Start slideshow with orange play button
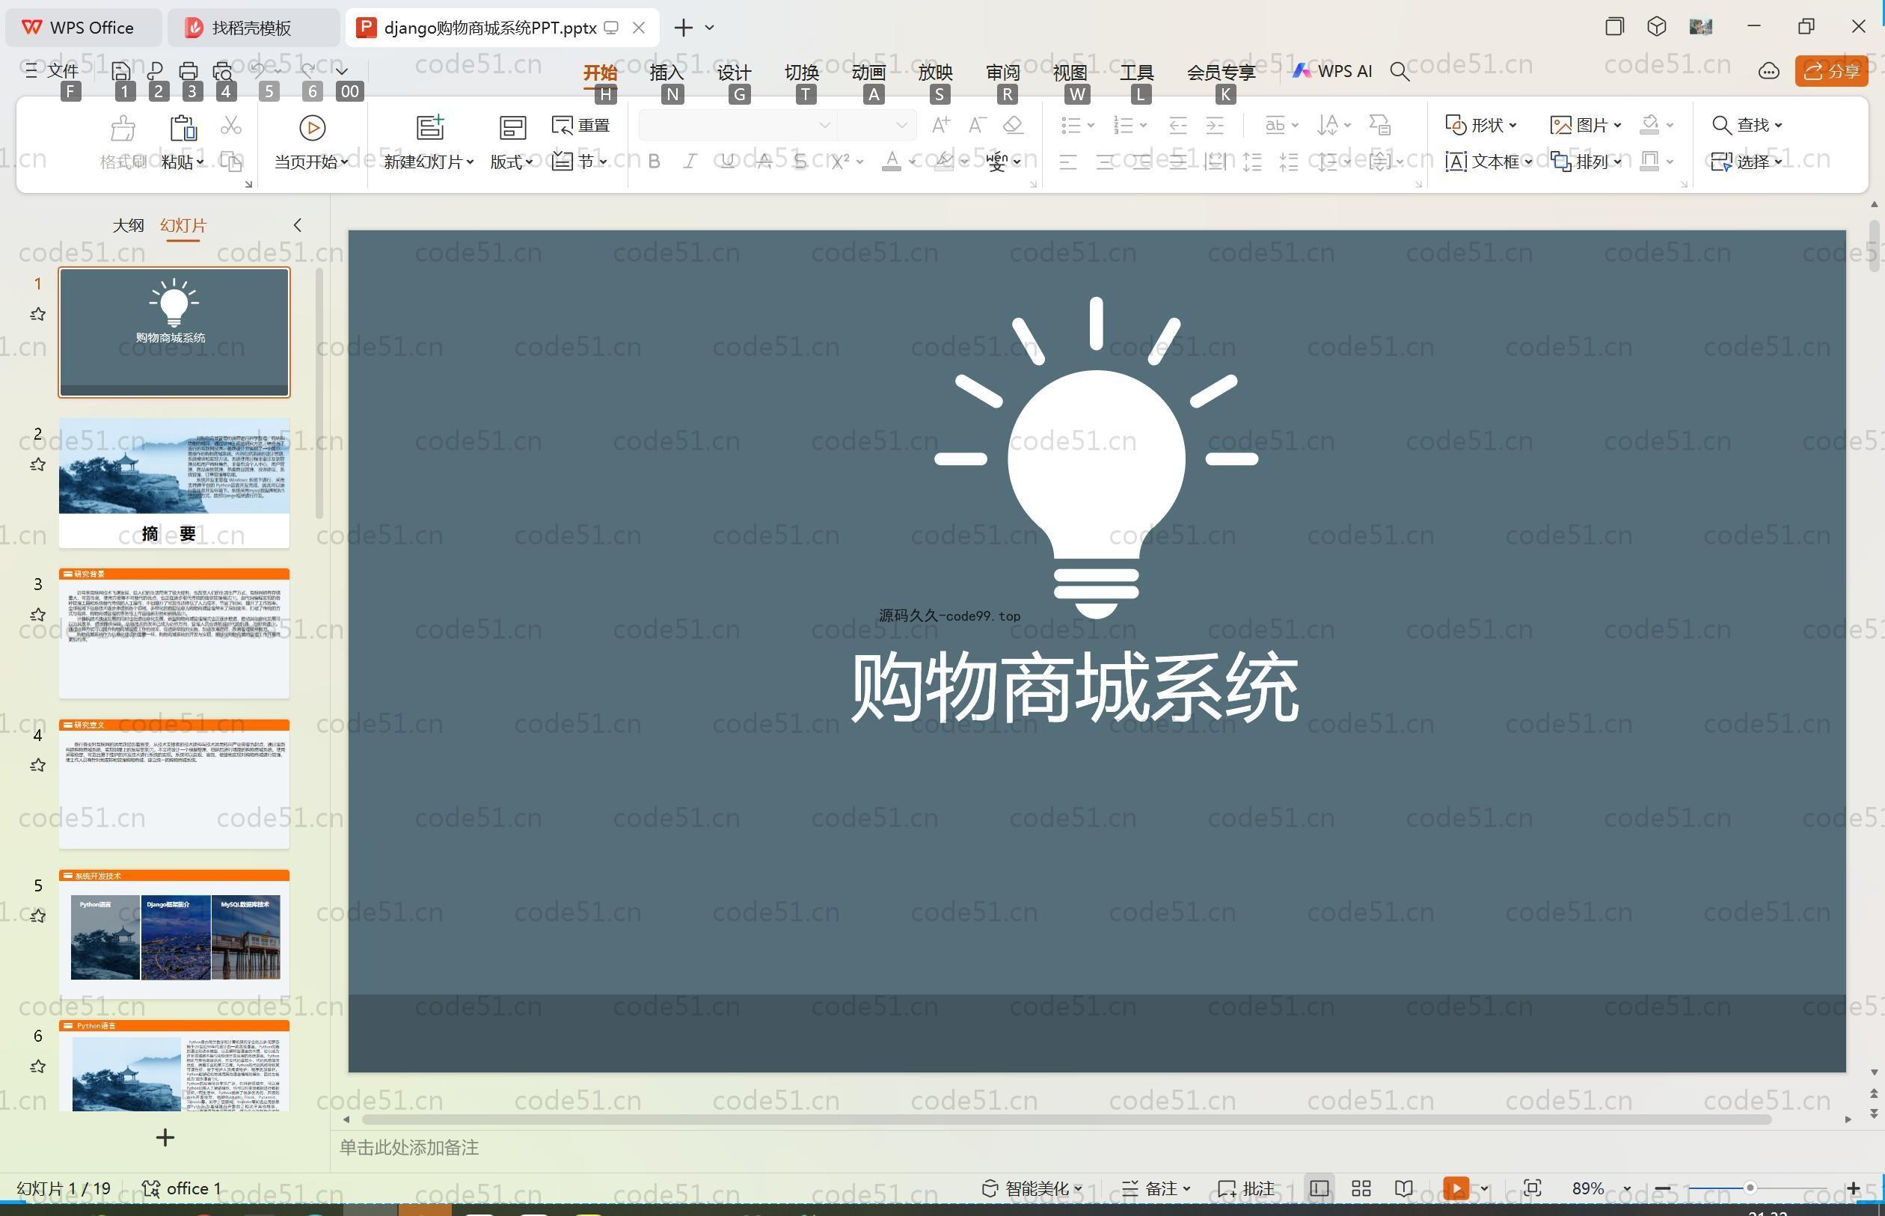1885x1216 pixels. pyautogui.click(x=1456, y=1189)
